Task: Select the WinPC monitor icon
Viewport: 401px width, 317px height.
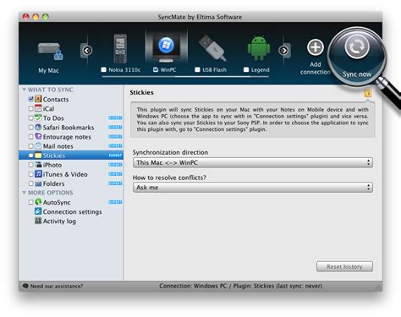Action: (166, 48)
